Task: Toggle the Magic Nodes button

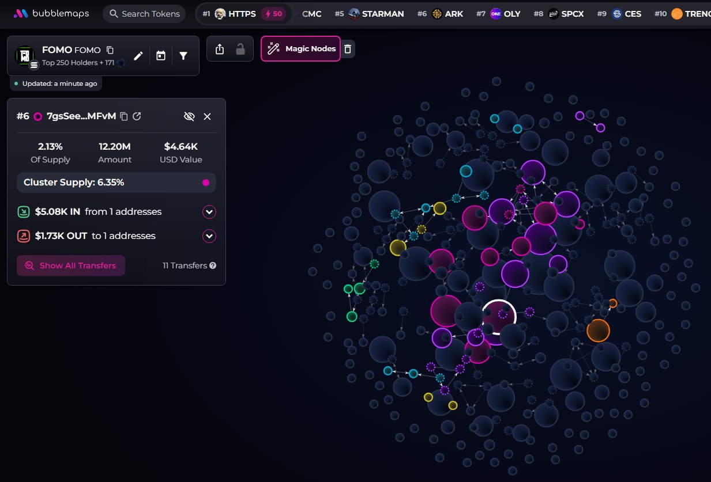Action: point(300,49)
